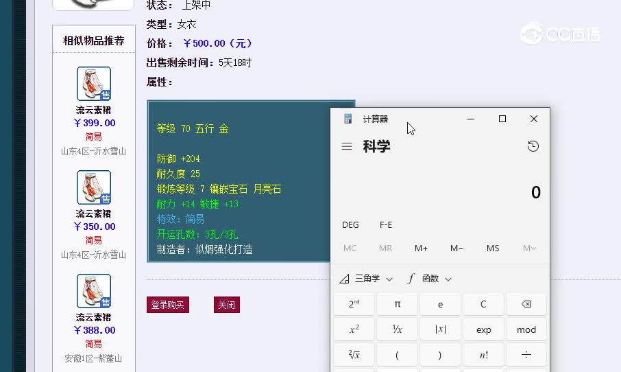
Task: Click the 耐力 +14 敏捷 +13 line
Action: pos(197,204)
